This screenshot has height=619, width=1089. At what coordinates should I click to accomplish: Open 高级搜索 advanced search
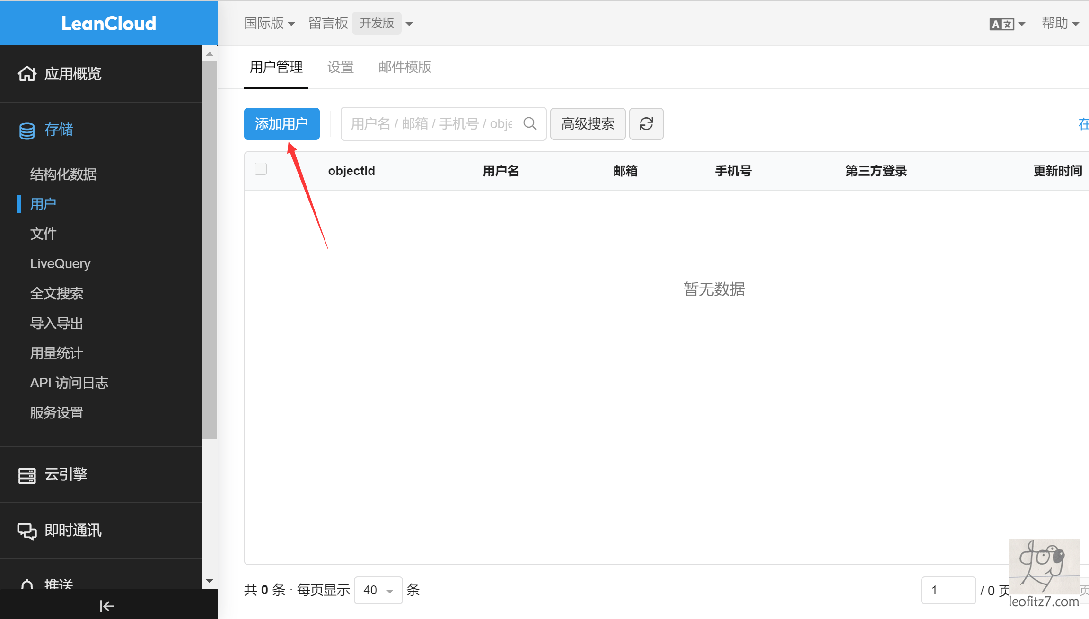click(588, 123)
